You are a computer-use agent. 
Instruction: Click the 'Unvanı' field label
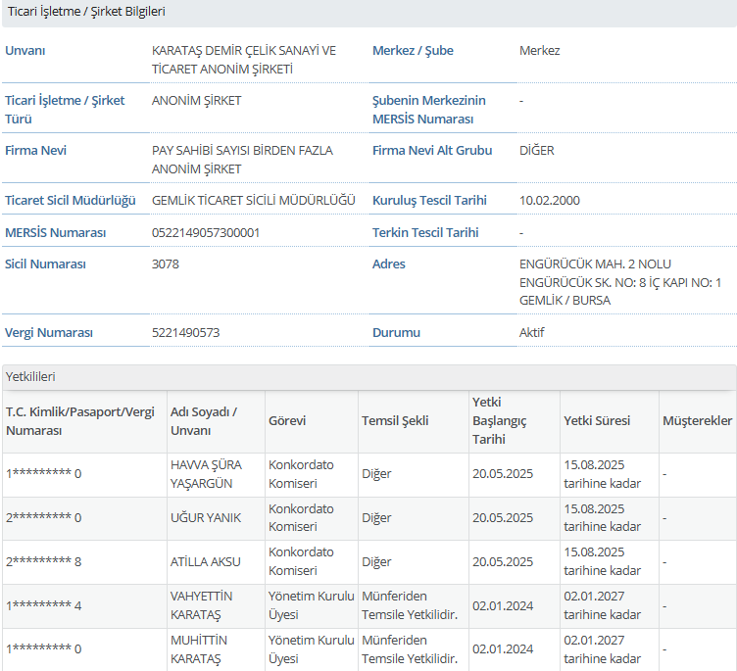(25, 51)
